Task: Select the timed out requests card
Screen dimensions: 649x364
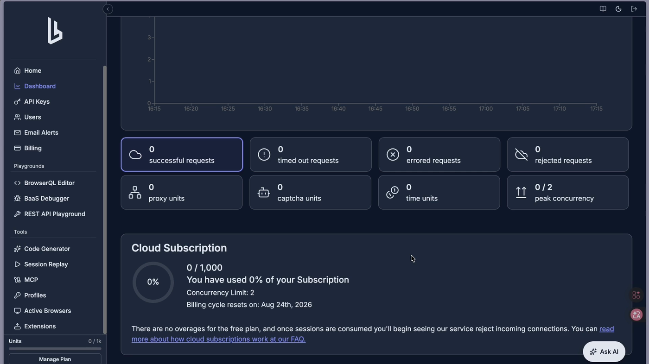Action: click(x=311, y=155)
